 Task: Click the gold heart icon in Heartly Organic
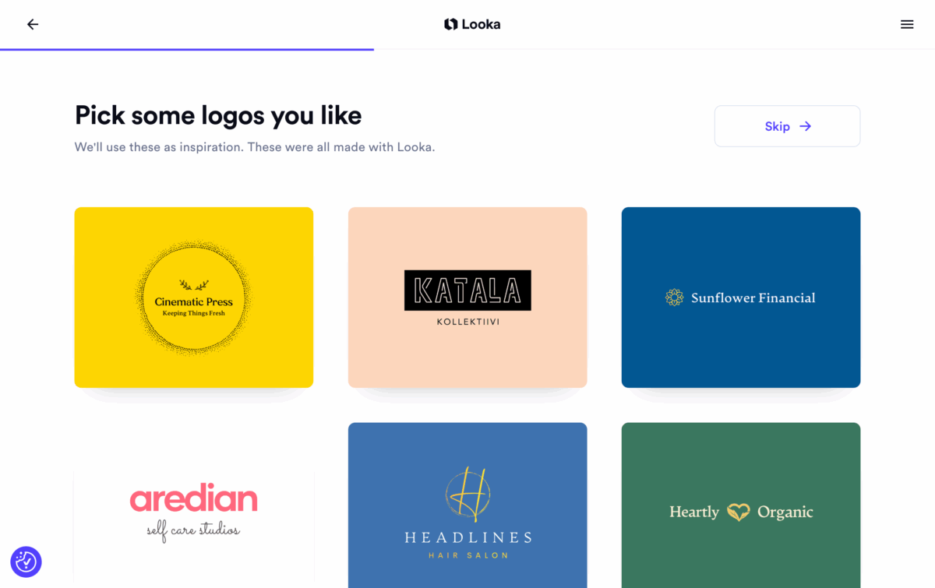(x=738, y=512)
